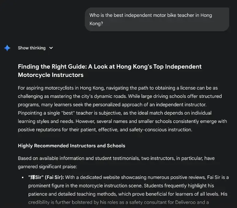
Task: Click "Motorcycle Instructors" on heading's second line
Action: 50,75
